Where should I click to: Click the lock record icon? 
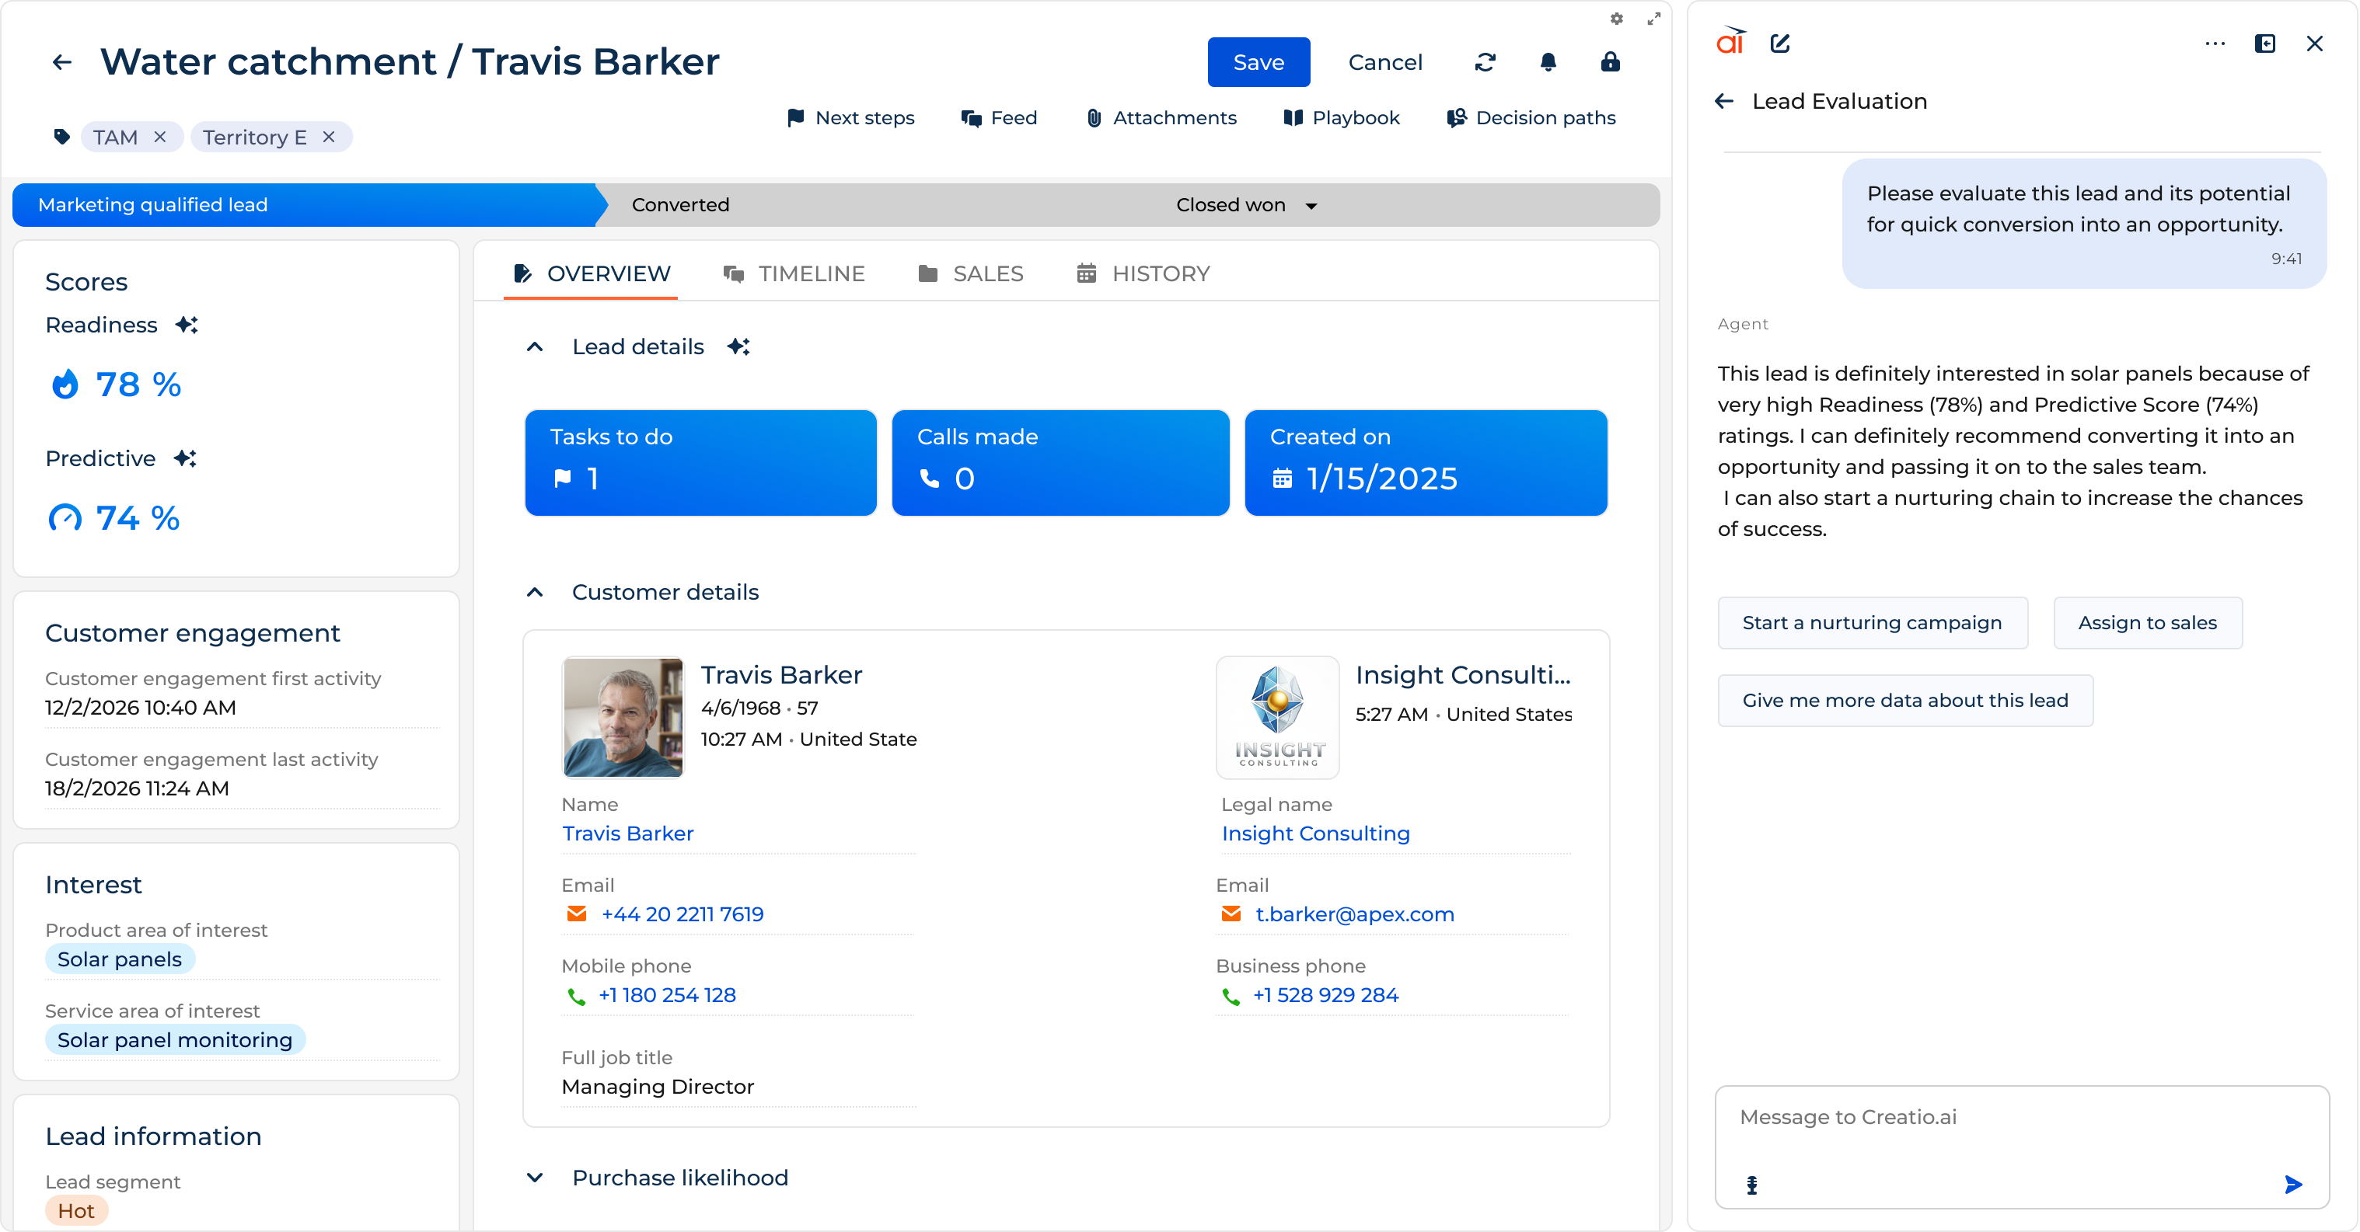[1611, 62]
